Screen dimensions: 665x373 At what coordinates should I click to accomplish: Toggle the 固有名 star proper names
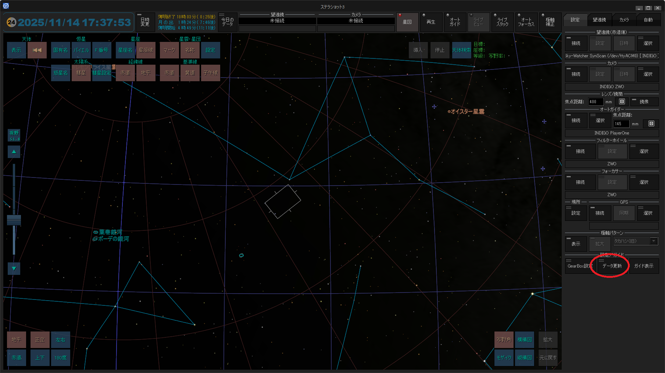[x=60, y=50]
